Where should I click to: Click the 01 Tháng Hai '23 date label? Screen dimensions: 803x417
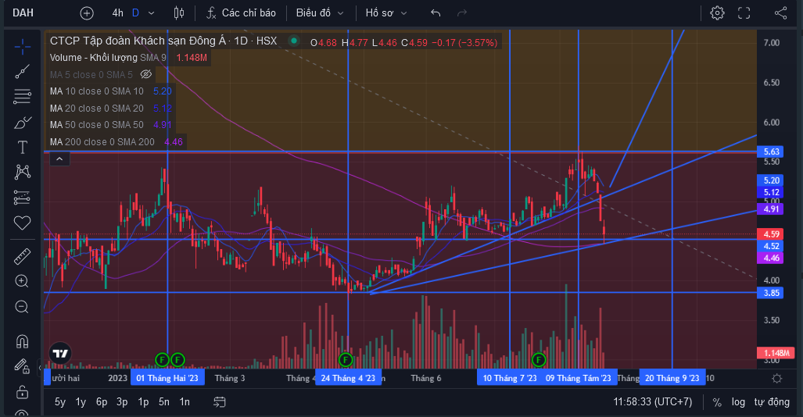pos(167,378)
